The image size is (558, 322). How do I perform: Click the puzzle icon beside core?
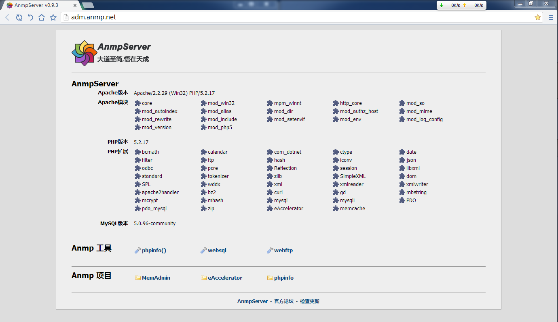pos(137,103)
